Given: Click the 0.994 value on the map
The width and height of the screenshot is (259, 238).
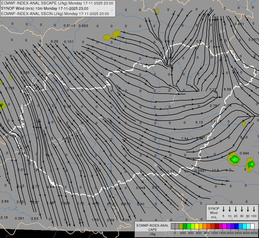Looking at the screenshot, I should point(244,153).
